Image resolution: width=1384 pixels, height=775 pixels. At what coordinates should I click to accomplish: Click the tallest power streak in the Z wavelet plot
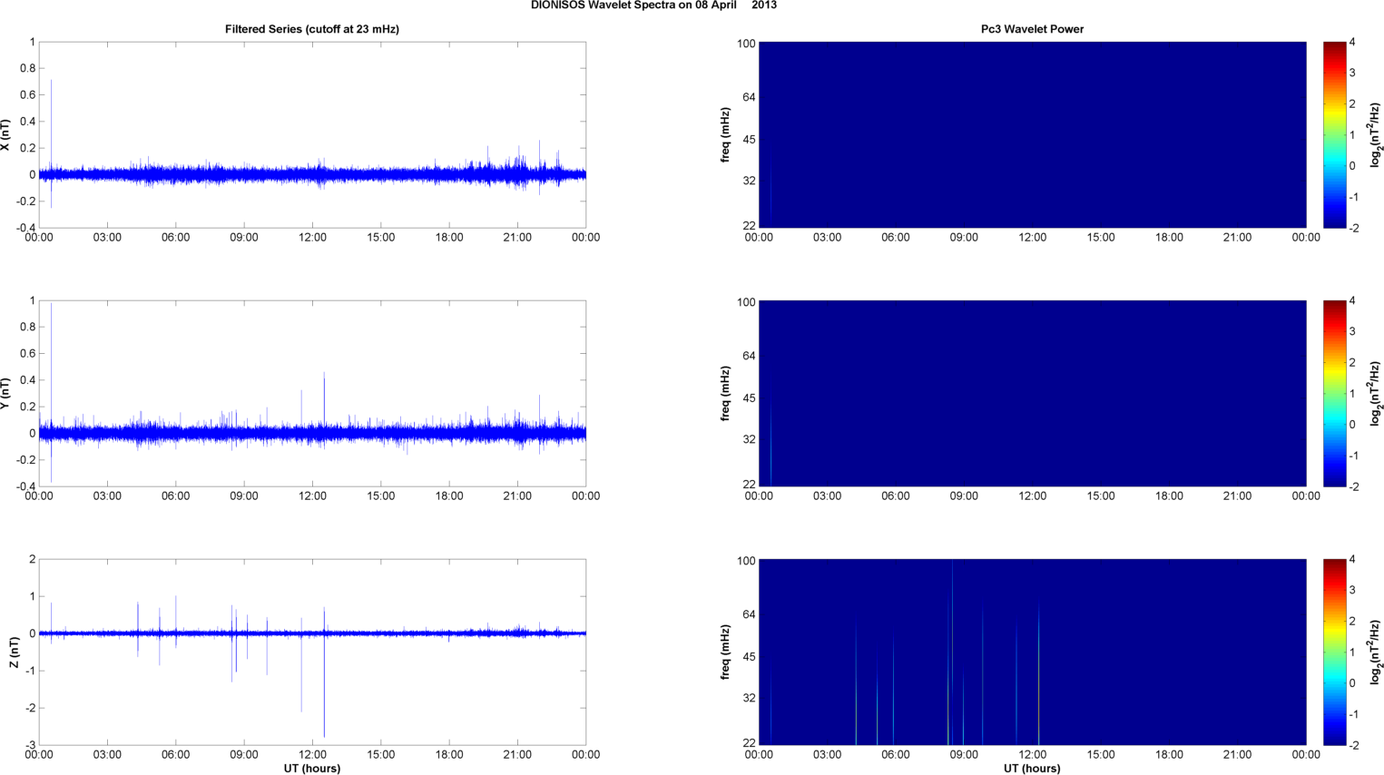pos(952,652)
